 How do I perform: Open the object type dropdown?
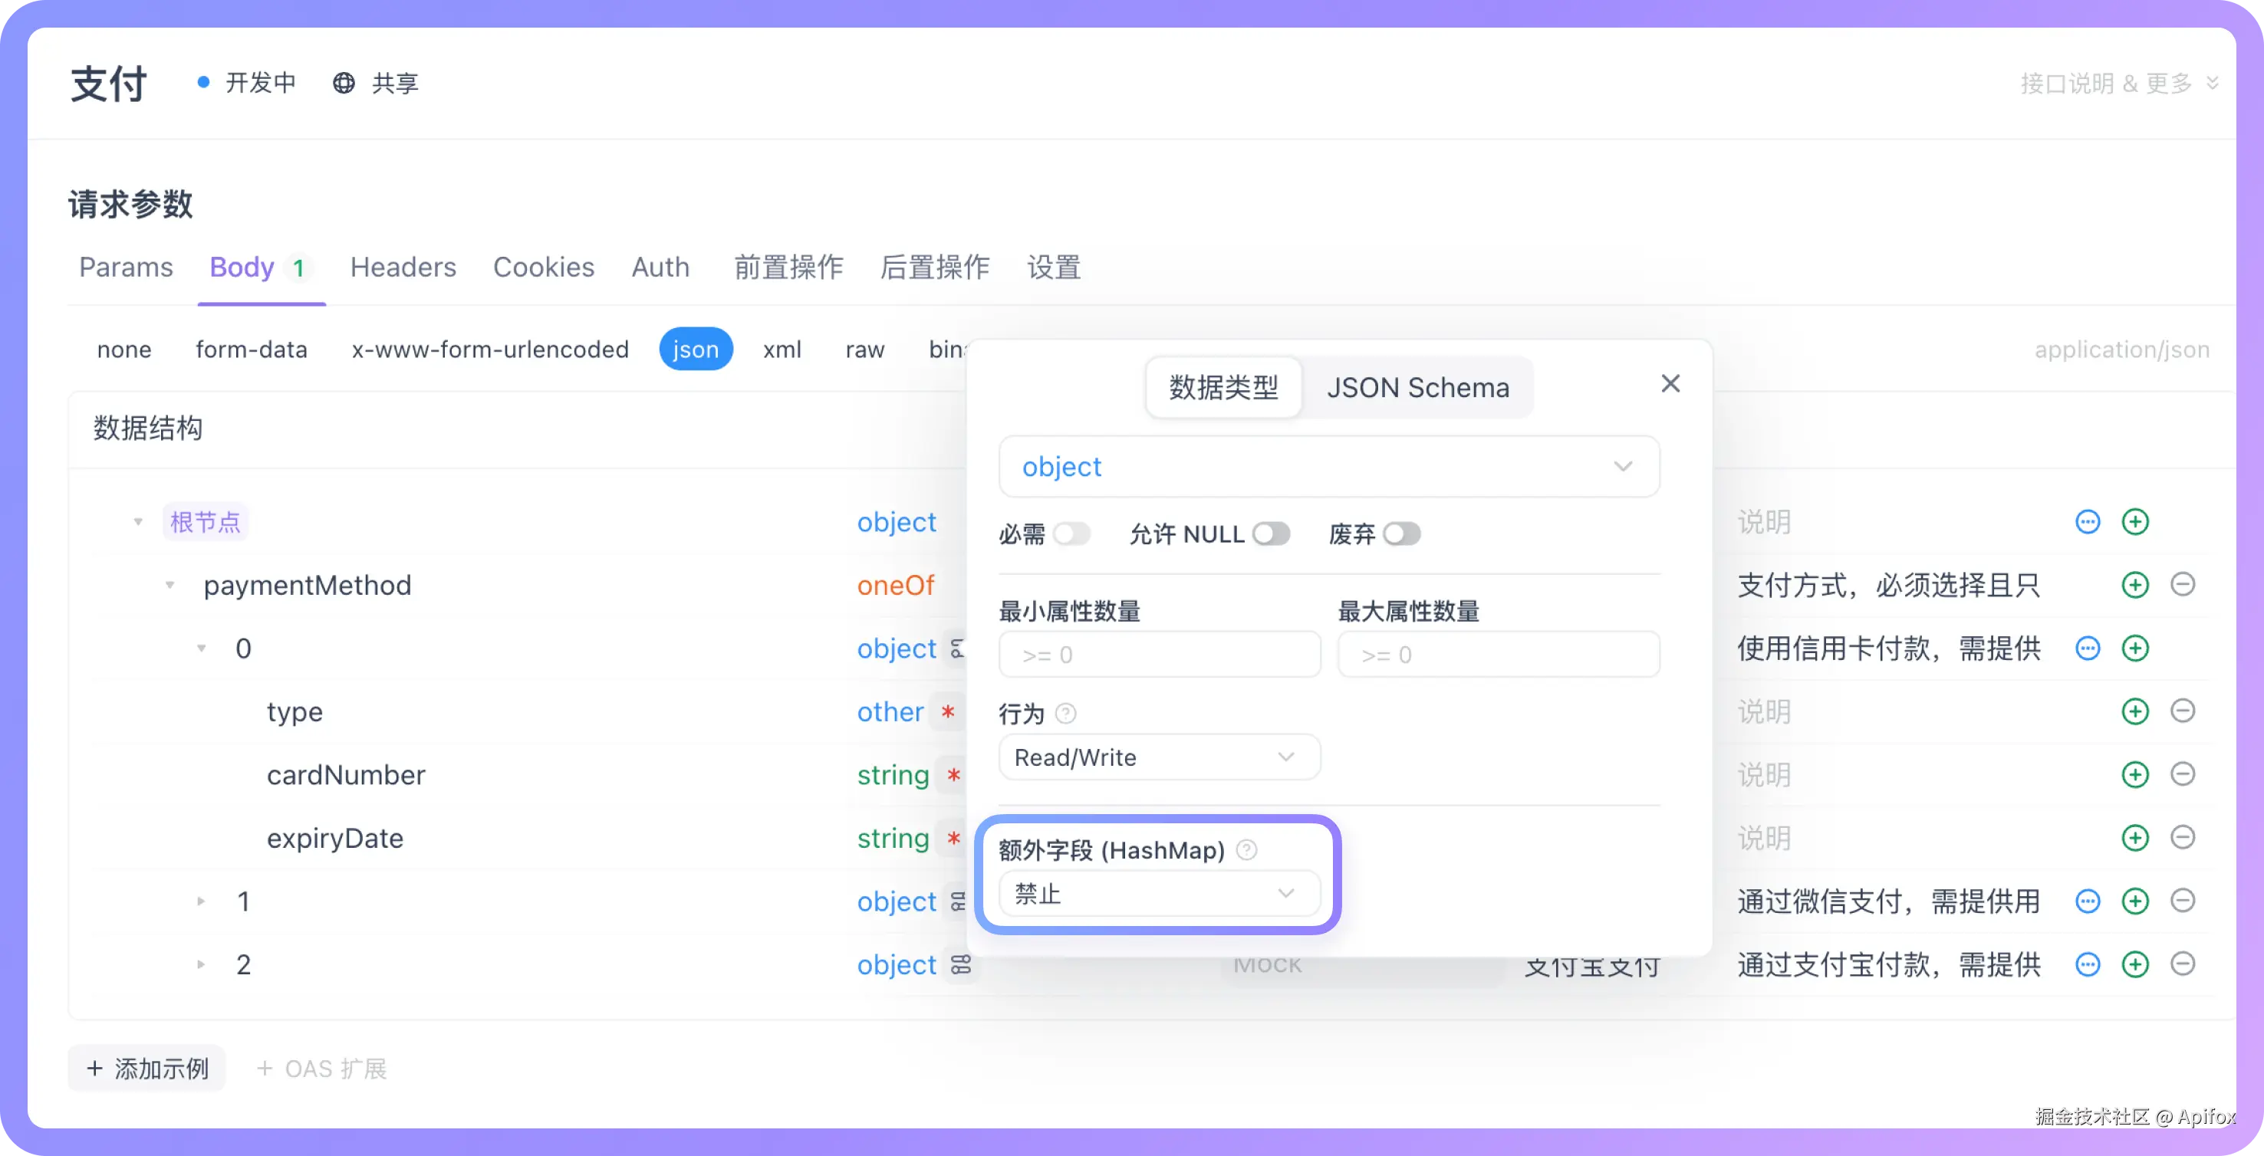click(1328, 466)
